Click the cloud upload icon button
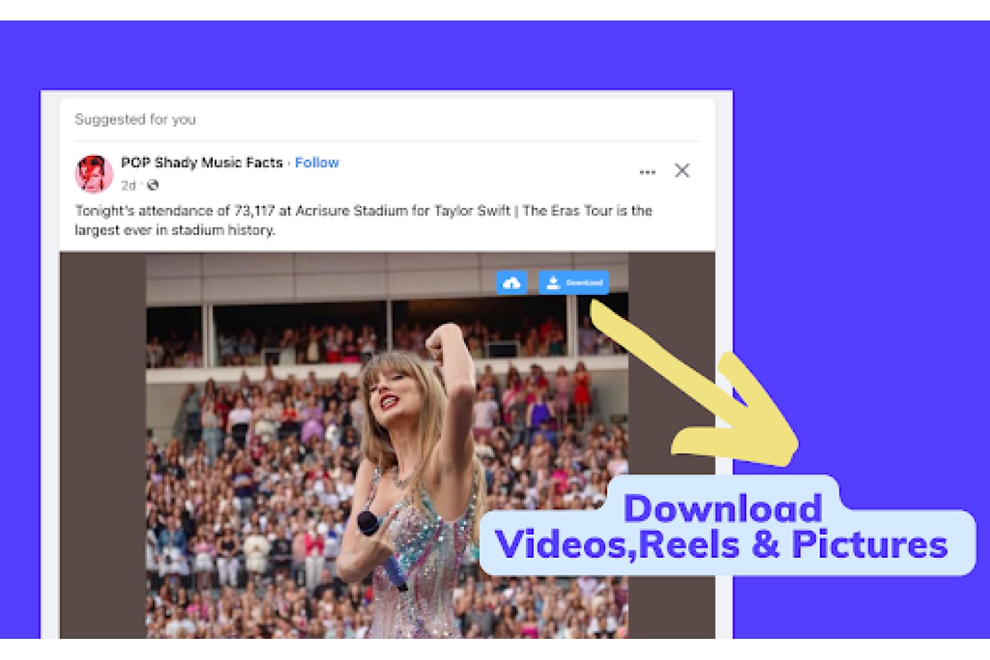Image resolution: width=990 pixels, height=660 pixels. 511,282
